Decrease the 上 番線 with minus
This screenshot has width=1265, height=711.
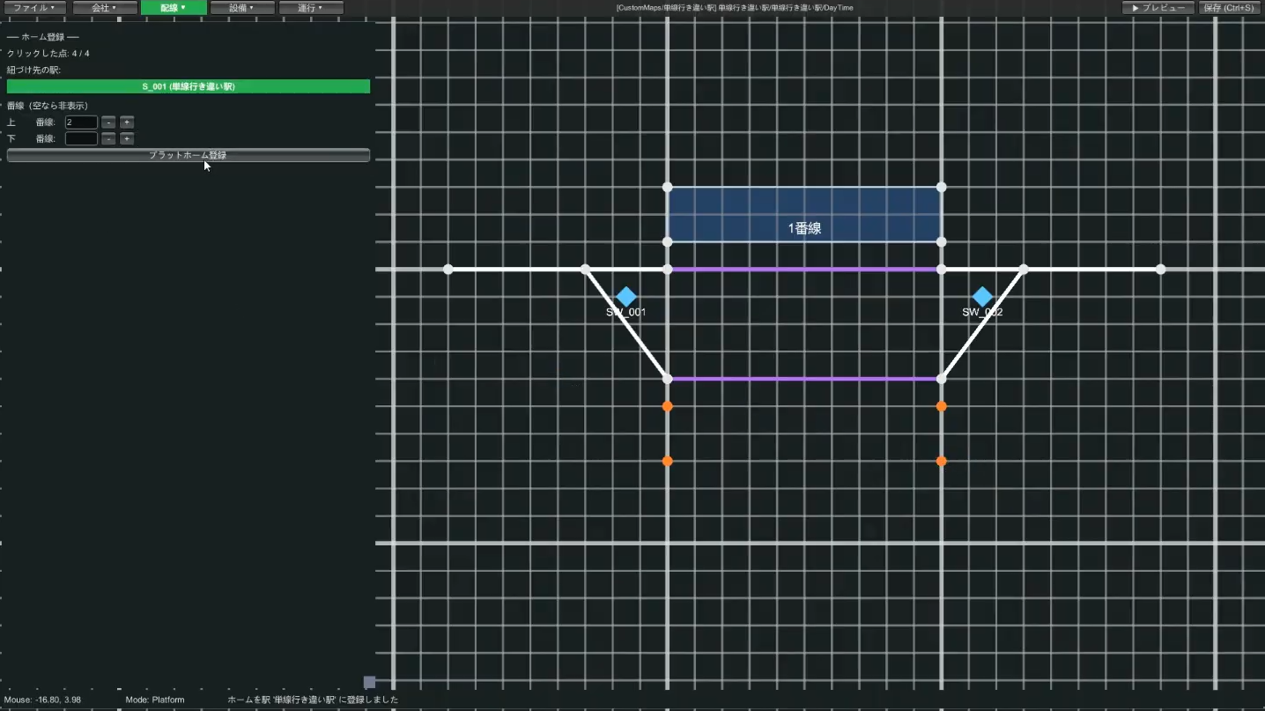coord(108,122)
